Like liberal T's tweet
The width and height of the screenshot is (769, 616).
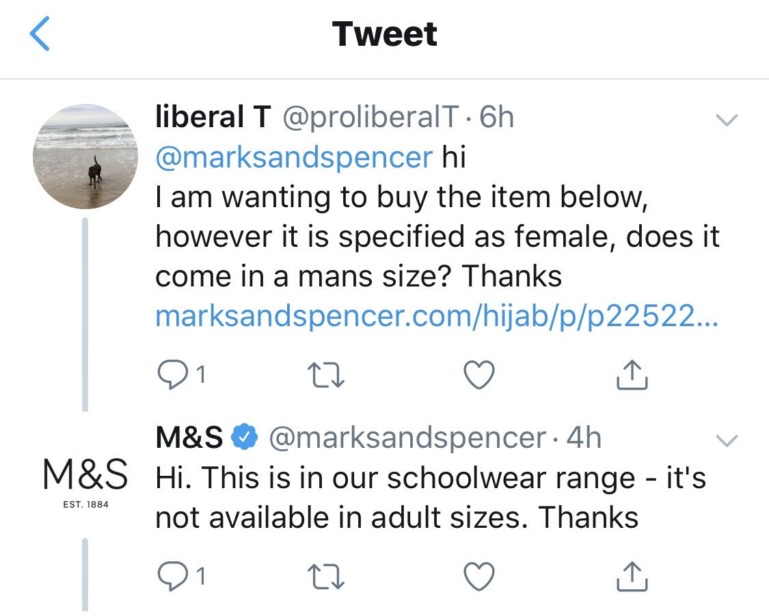pyautogui.click(x=478, y=373)
